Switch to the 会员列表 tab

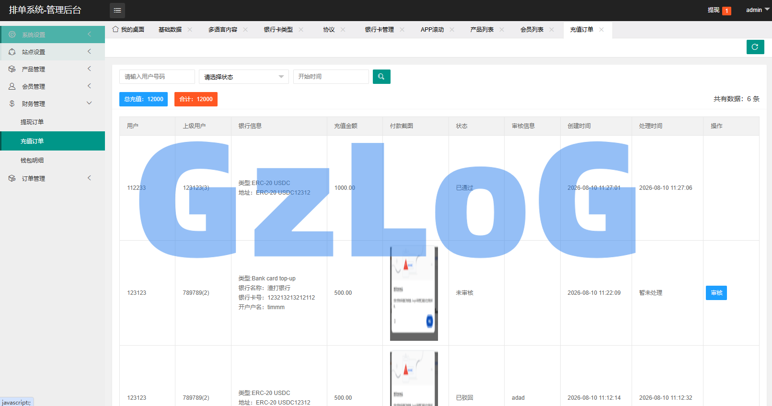tap(532, 30)
